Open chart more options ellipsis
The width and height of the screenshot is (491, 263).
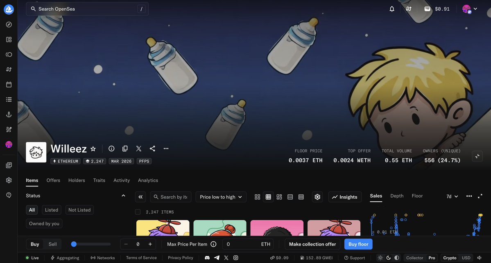coord(469,196)
